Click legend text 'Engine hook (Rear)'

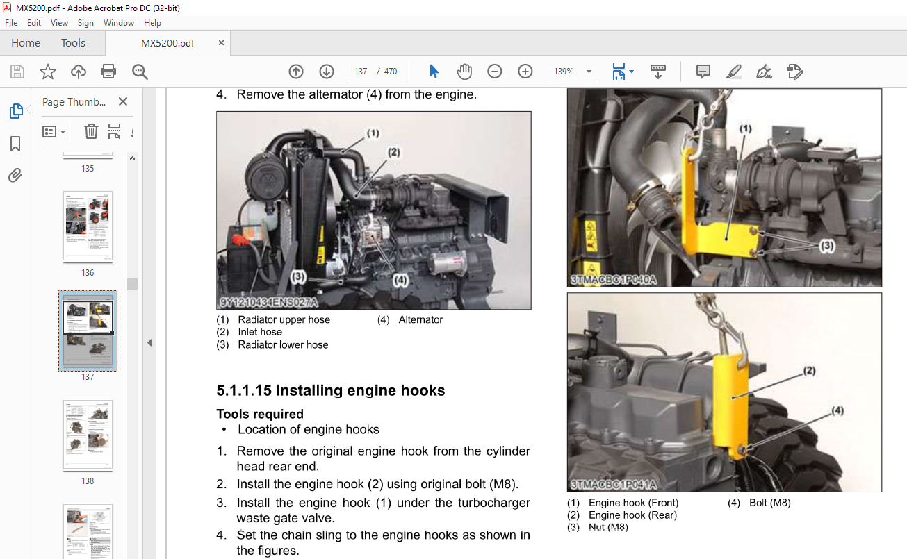pos(632,515)
